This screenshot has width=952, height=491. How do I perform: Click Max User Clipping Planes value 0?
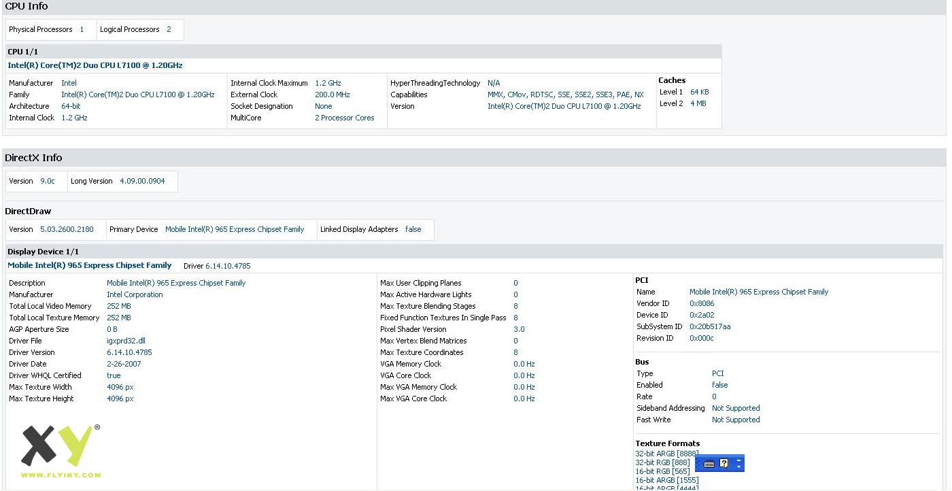pyautogui.click(x=515, y=283)
